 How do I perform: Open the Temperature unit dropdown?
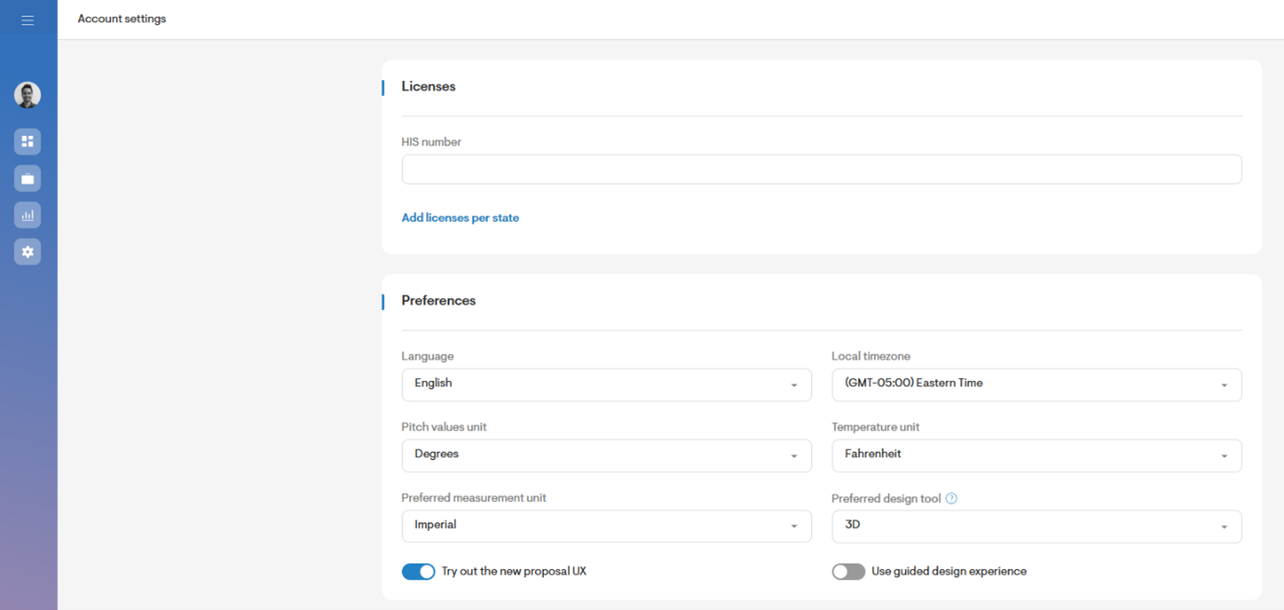click(x=1035, y=455)
